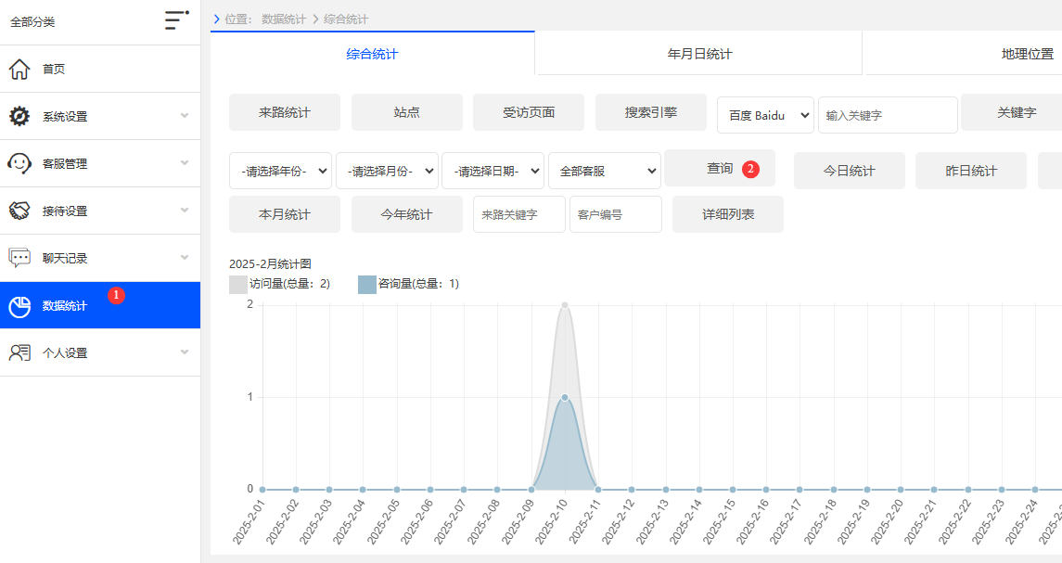Focus the 输入关键字 keyword input
Screen dimensions: 1062x563
pos(888,115)
